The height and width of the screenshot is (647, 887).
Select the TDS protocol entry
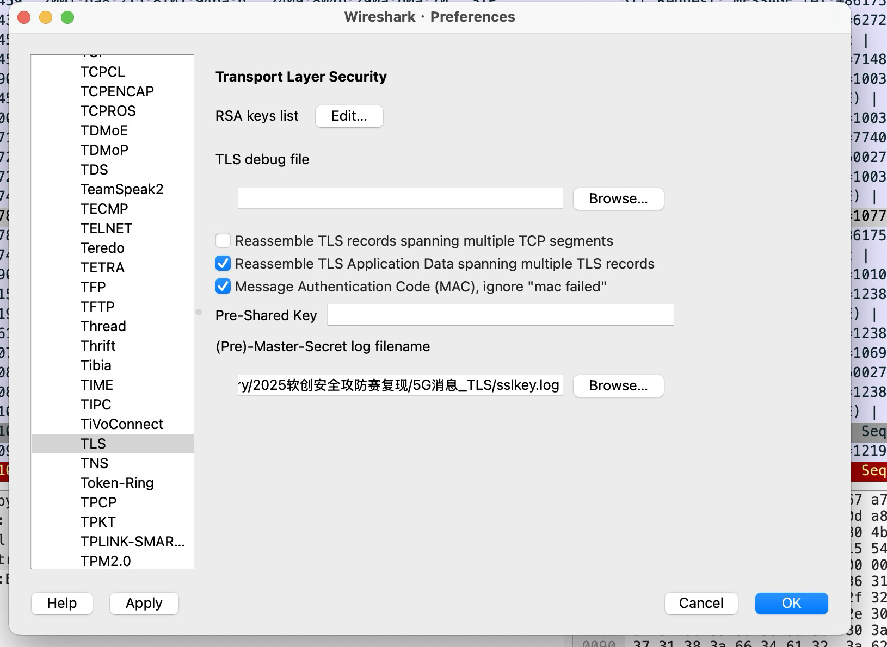tap(112, 170)
